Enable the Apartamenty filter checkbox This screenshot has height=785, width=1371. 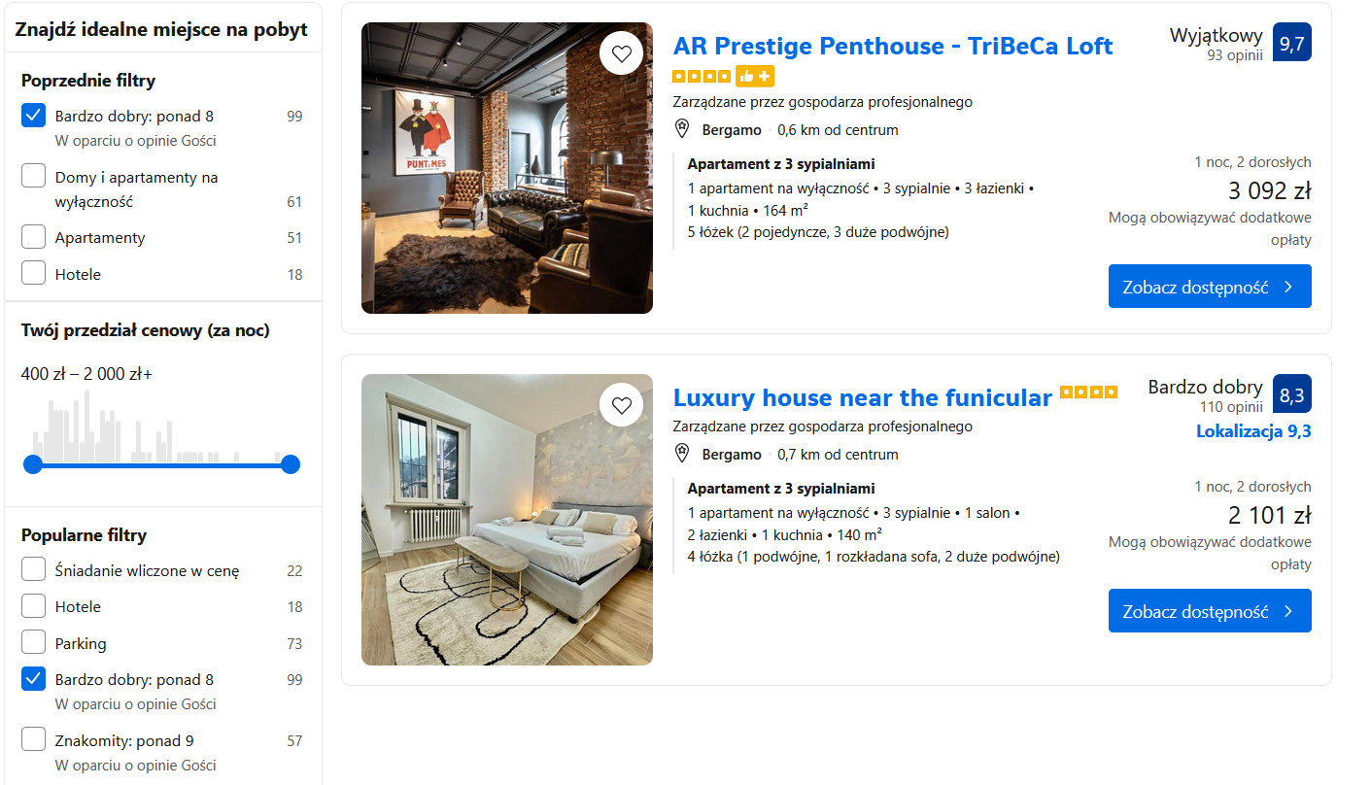click(34, 237)
